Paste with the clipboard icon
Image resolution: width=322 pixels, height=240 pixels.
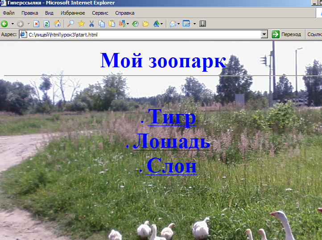112,24
